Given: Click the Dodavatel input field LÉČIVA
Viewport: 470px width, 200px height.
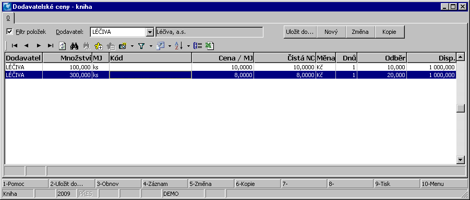Looking at the screenshot, I should [118, 32].
